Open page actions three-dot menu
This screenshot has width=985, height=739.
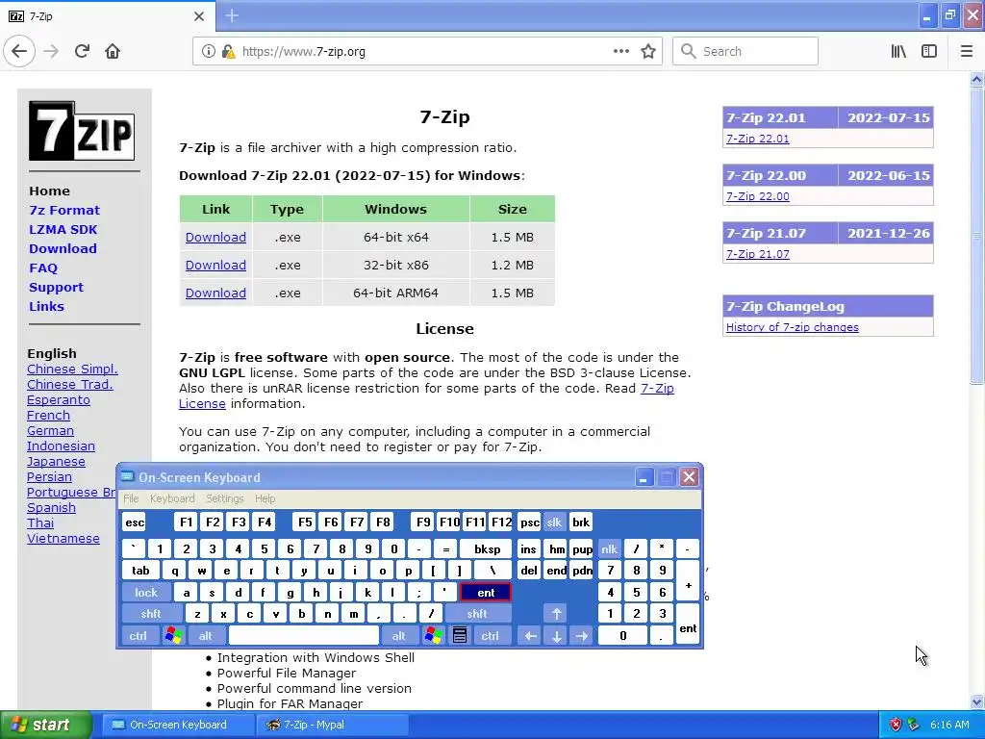tap(620, 52)
